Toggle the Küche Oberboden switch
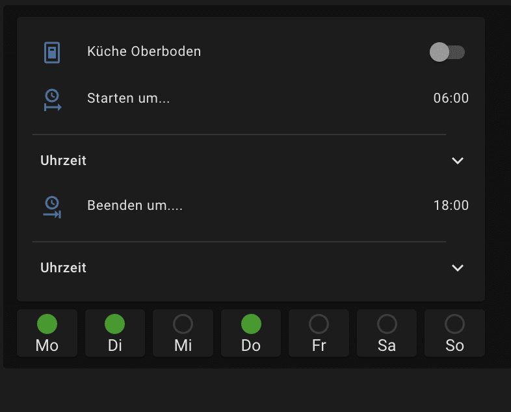Image resolution: width=511 pixels, height=412 pixels. (447, 52)
